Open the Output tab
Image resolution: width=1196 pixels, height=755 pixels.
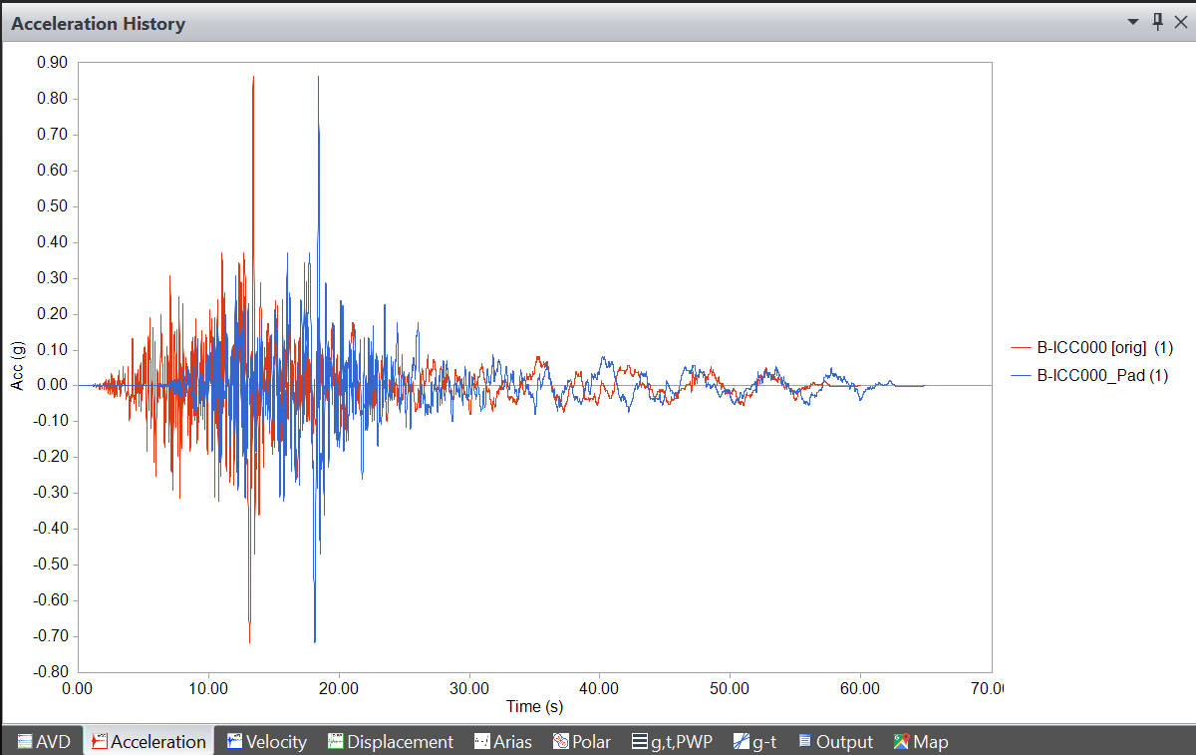[835, 741]
